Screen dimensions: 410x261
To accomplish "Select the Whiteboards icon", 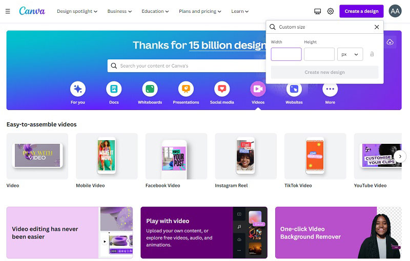I will [x=150, y=89].
